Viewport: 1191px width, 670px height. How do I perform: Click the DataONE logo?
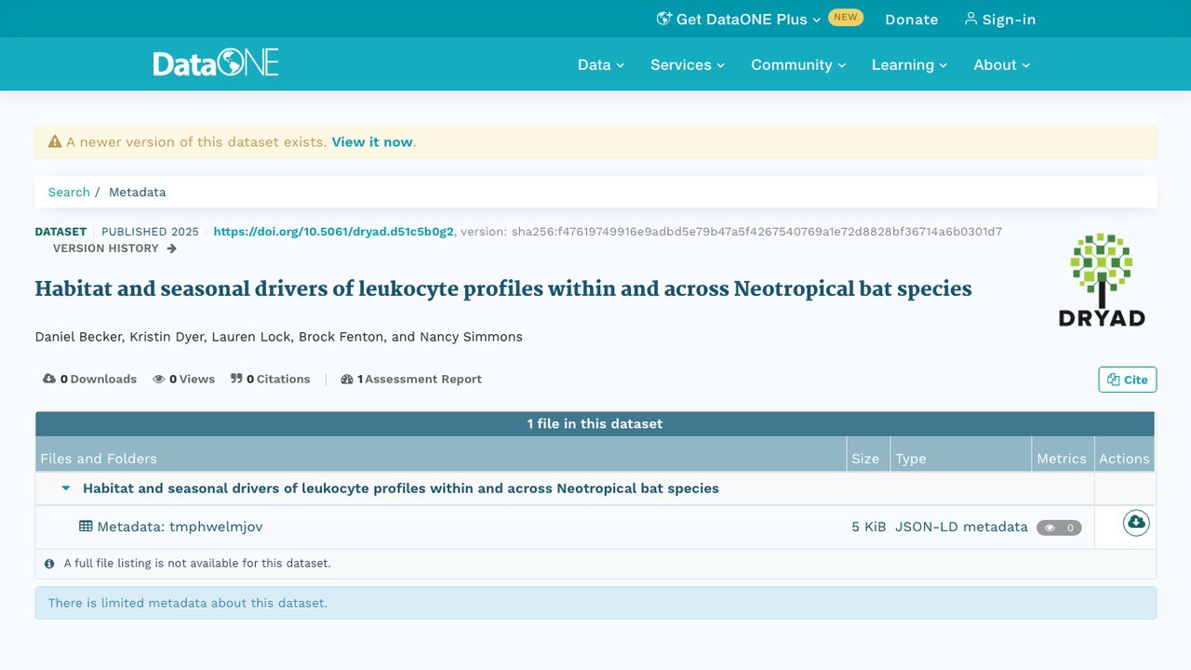(216, 63)
